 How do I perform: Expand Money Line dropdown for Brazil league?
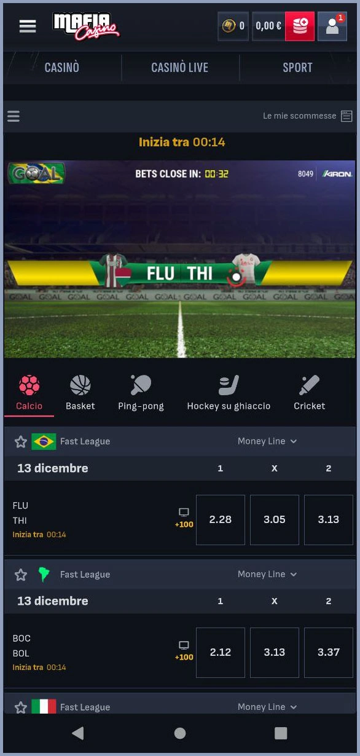click(x=267, y=441)
